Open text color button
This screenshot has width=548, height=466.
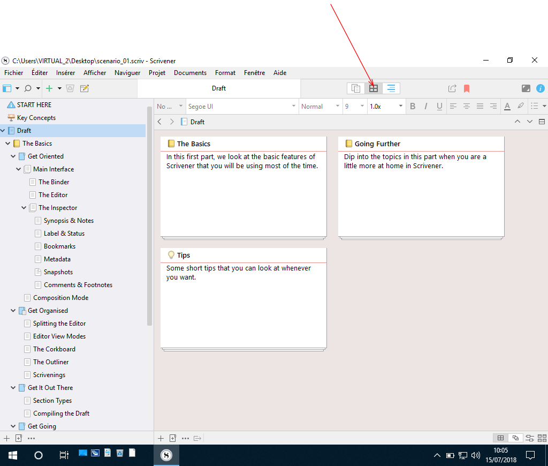[x=507, y=107]
